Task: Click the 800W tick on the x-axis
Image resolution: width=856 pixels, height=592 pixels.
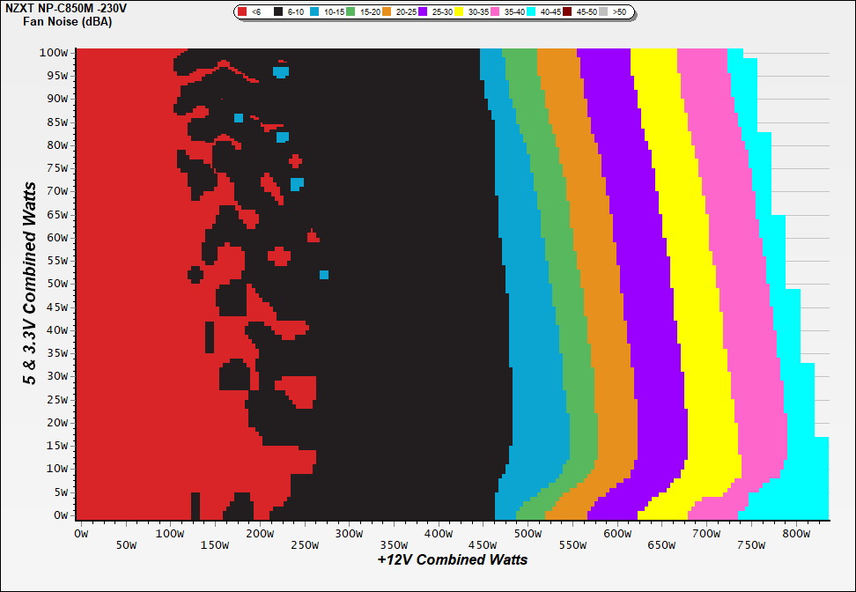Action: [x=796, y=534]
